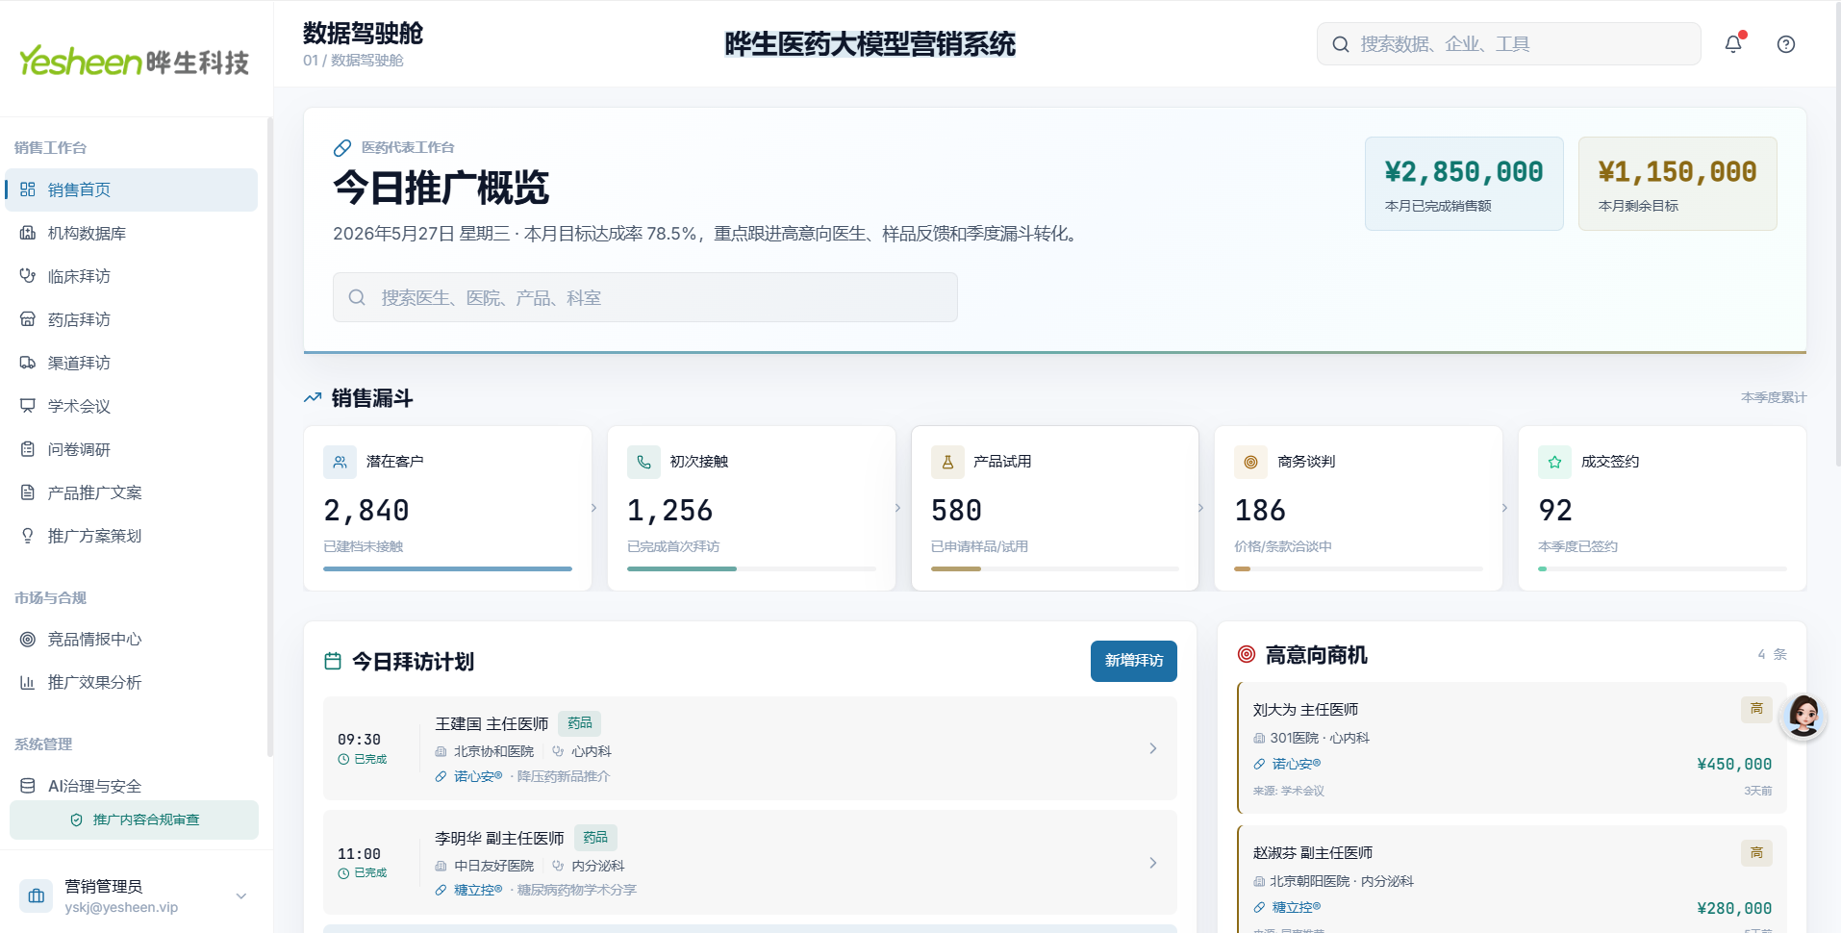
Task: Open 竞品情报中心
Action: 132,639
